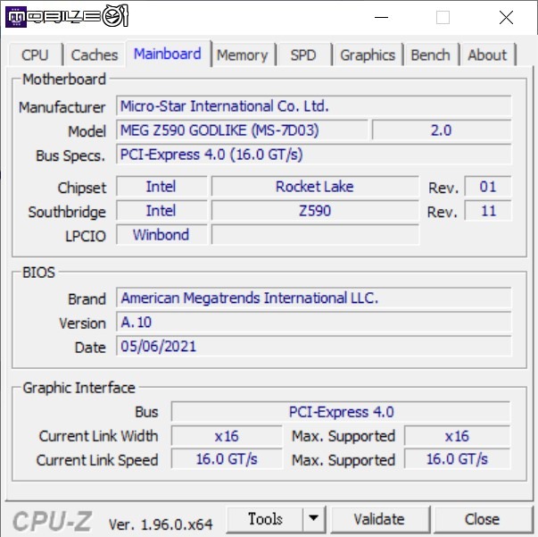Click the Graphic Interface Bus PCI-Express 4.0 value
This screenshot has height=537, width=538.
pyautogui.click(x=341, y=412)
